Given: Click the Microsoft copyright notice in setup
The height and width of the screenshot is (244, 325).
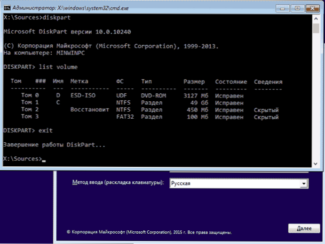Looking at the screenshot, I should pyautogui.click(x=149, y=232).
